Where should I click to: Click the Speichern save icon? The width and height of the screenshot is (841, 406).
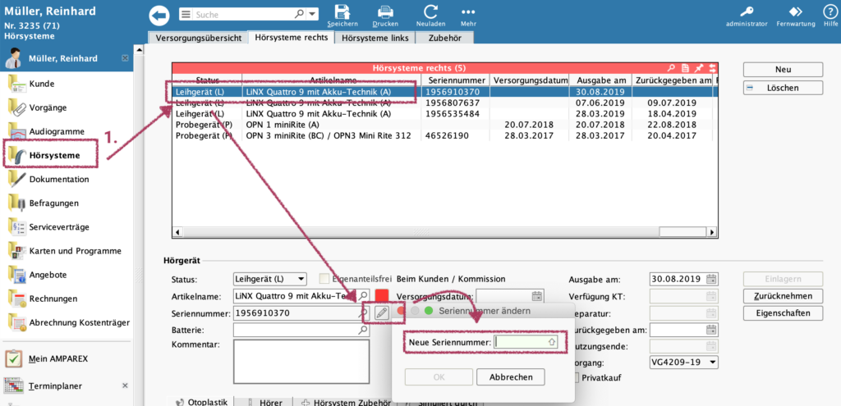(342, 11)
